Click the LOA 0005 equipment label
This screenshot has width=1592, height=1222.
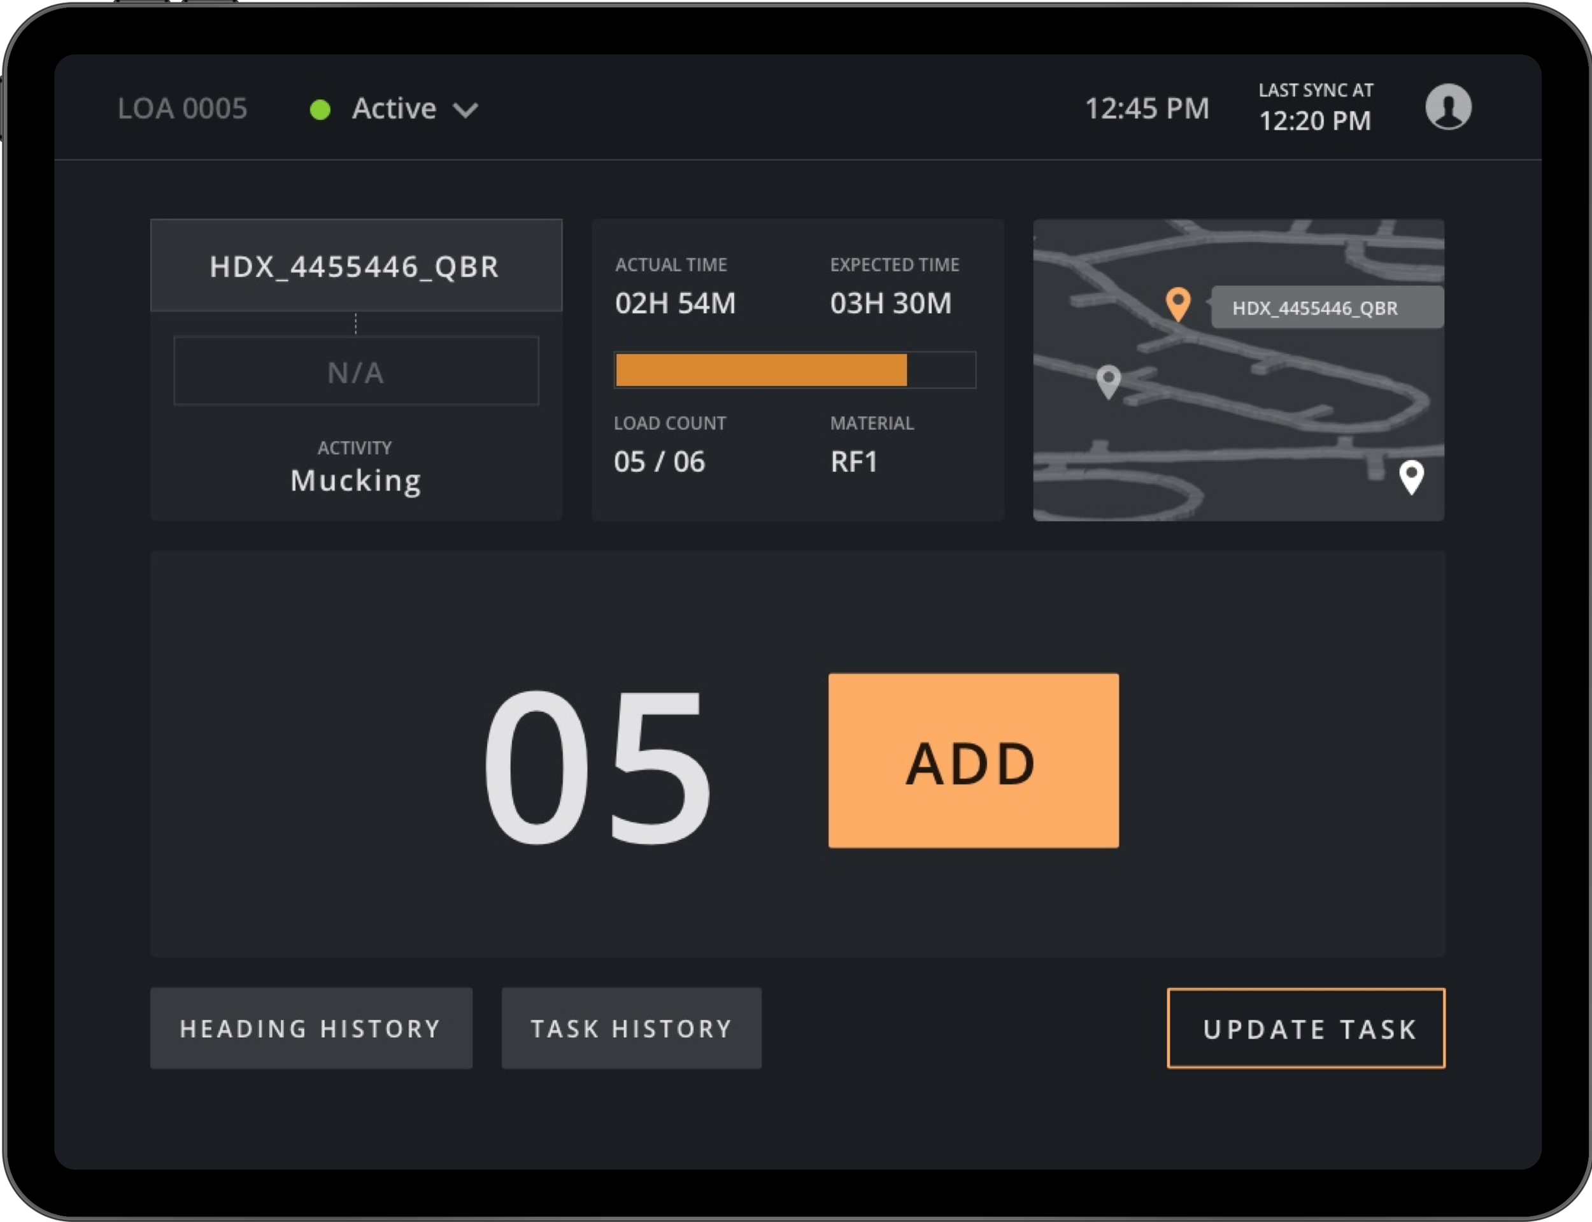pyautogui.click(x=182, y=109)
